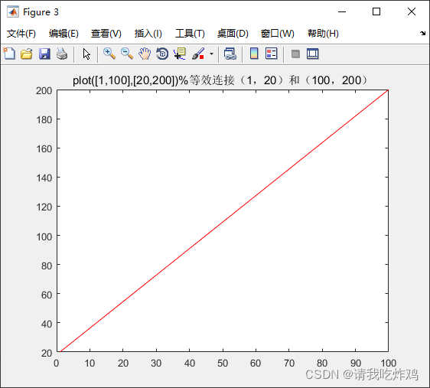
Task: Select the Pan hand tool
Action: tap(145, 54)
